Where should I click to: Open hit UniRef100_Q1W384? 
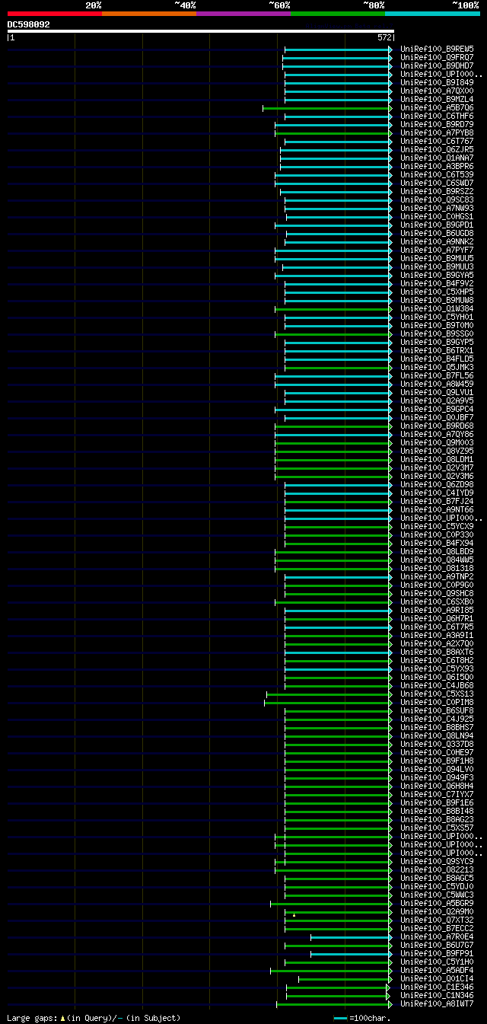[437, 308]
